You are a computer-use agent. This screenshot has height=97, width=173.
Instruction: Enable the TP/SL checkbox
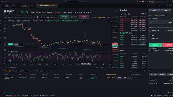(x=150, y=35)
